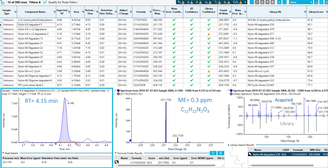Click the Score column in Formula Finder
The image size is (328, 168).
tap(152, 158)
